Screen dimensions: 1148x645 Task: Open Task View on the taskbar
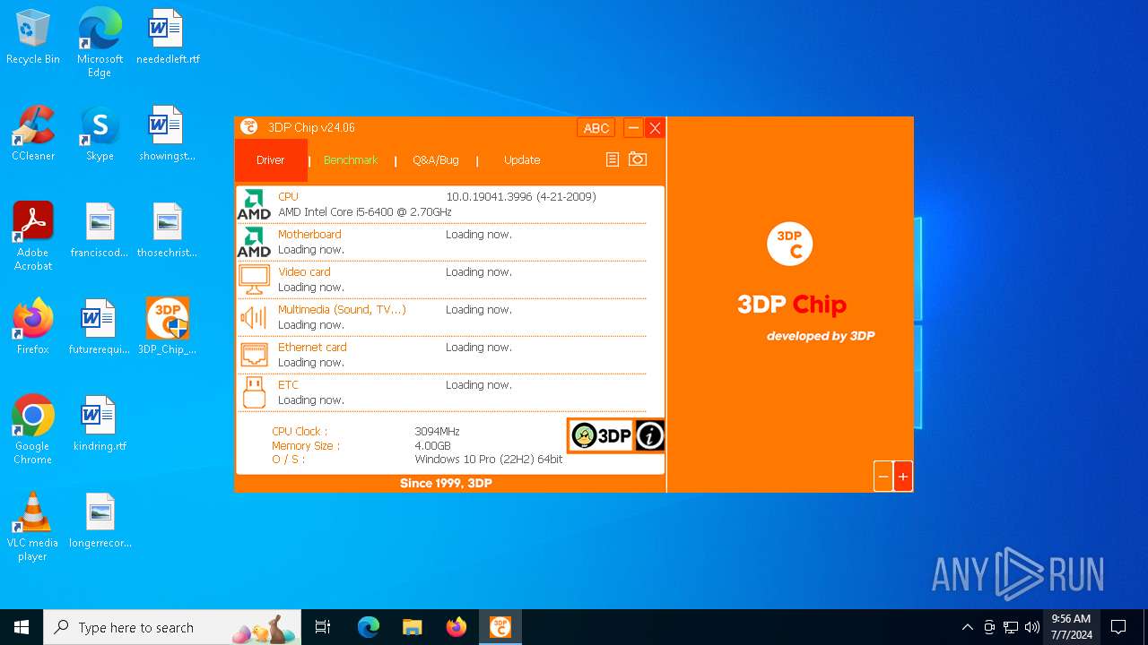point(323,627)
